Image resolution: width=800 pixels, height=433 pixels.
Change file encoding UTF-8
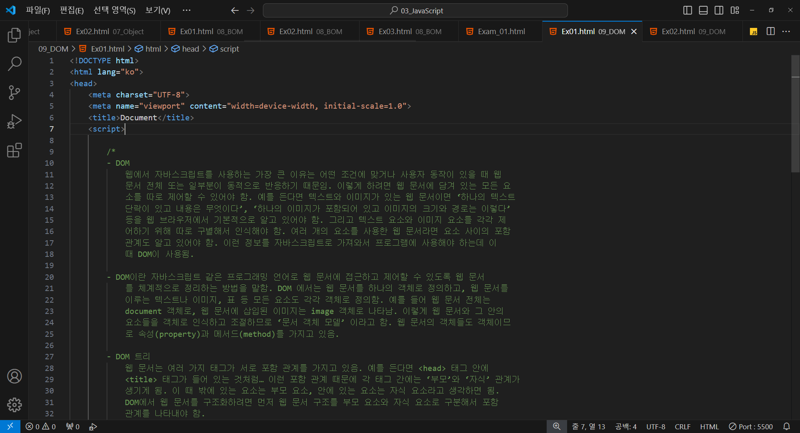(655, 426)
